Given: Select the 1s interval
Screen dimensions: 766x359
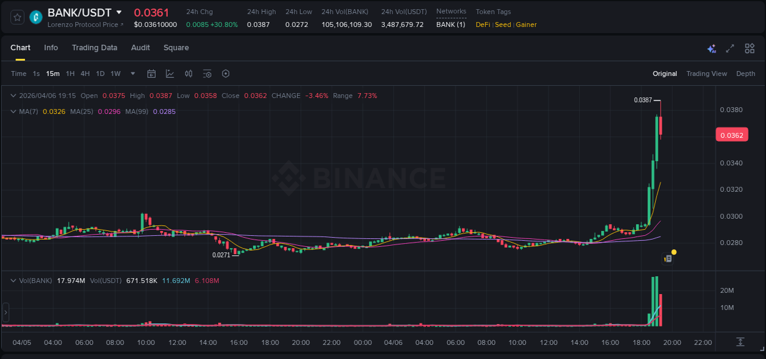Looking at the screenshot, I should (x=36, y=74).
